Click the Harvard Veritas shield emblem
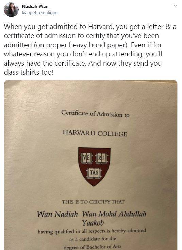 coord(94,166)
